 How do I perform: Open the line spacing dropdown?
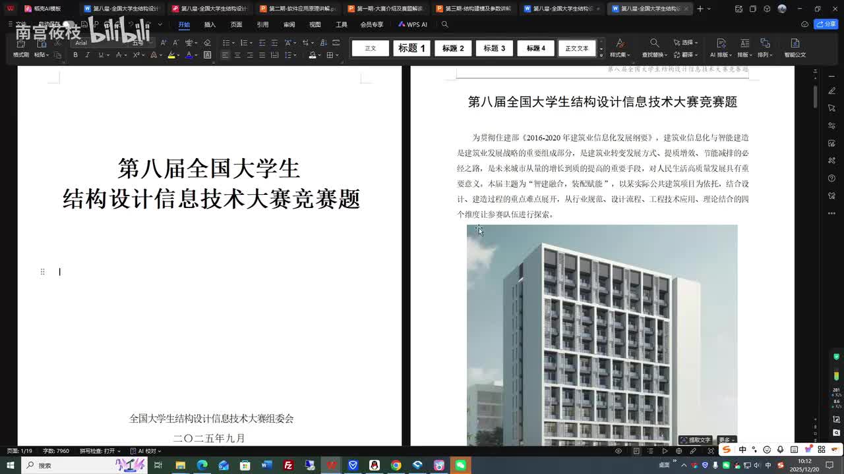(x=295, y=55)
